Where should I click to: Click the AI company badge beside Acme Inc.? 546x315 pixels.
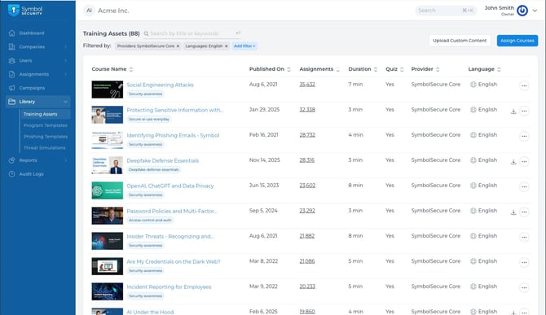coord(89,11)
